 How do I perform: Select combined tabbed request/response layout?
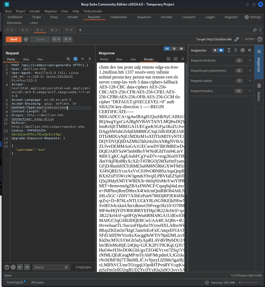point(181,49)
